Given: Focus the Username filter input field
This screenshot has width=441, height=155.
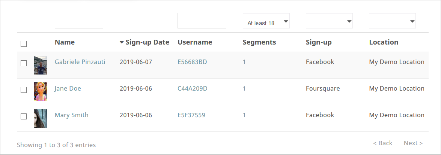Looking at the screenshot, I should pyautogui.click(x=202, y=21).
